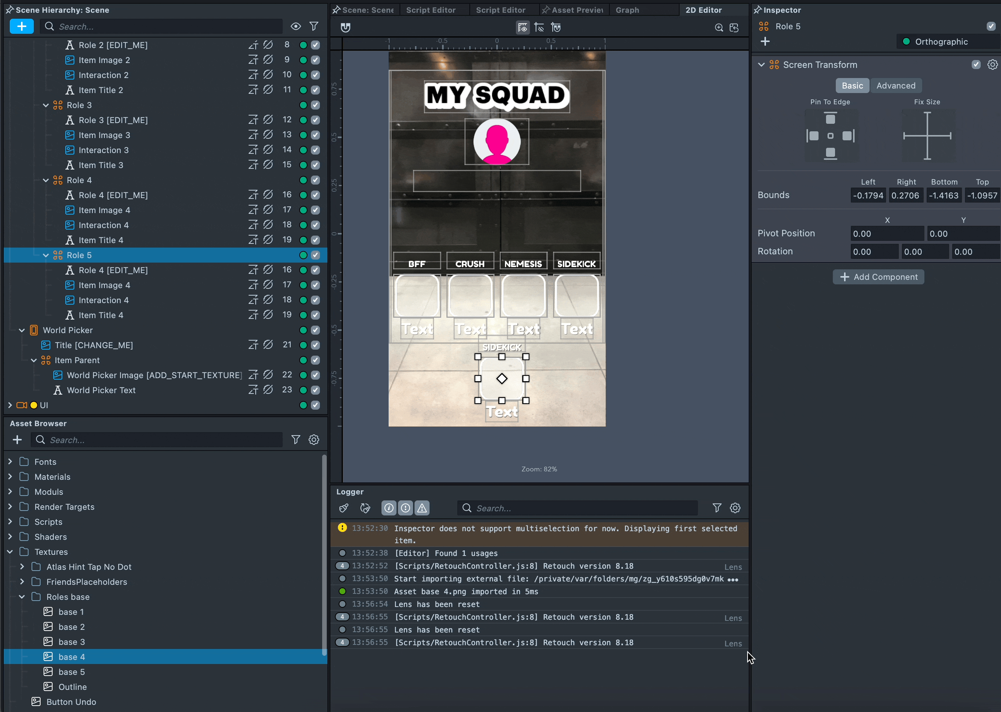
Task: Toggle the snapping magnet icon in 2D Editor
Action: 346,28
